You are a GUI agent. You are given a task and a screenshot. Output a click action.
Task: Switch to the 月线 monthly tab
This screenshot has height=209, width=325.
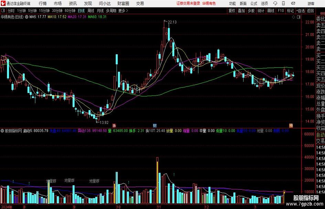tap(100, 11)
